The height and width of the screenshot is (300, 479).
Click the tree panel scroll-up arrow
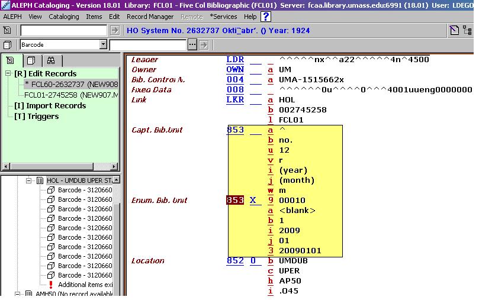[117, 180]
